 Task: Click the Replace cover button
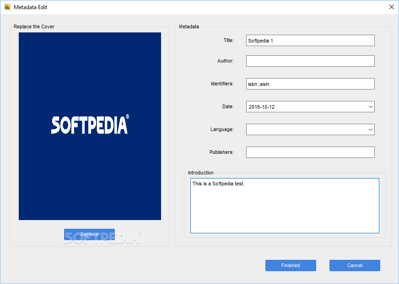click(x=89, y=234)
